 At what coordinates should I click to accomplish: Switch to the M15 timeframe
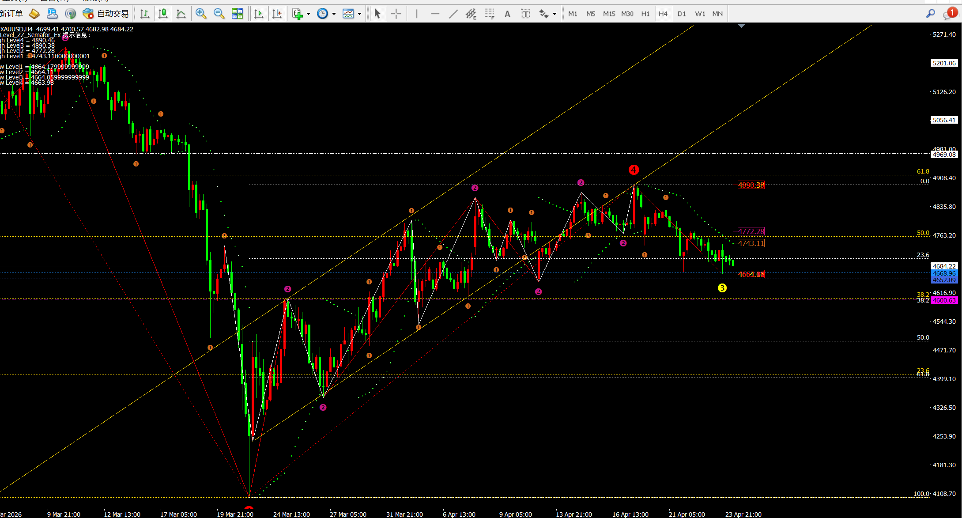(609, 14)
